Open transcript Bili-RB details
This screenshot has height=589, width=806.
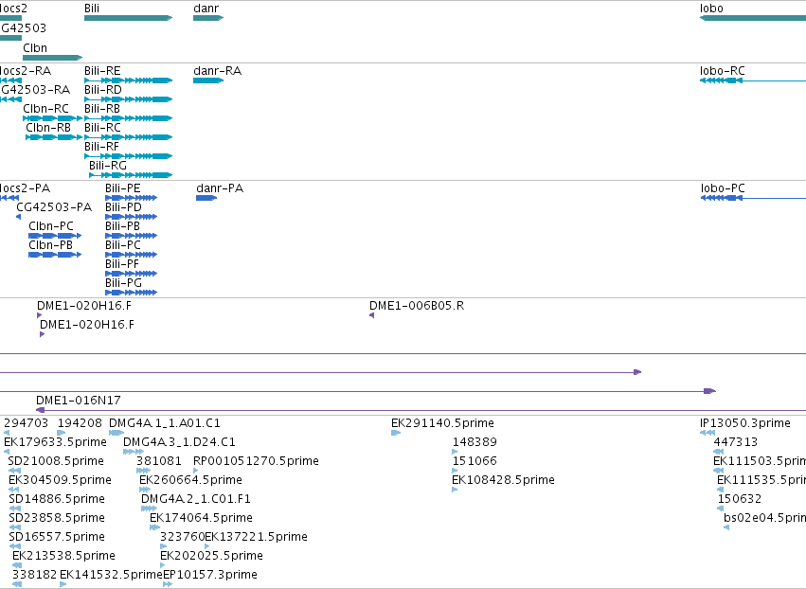click(x=128, y=118)
